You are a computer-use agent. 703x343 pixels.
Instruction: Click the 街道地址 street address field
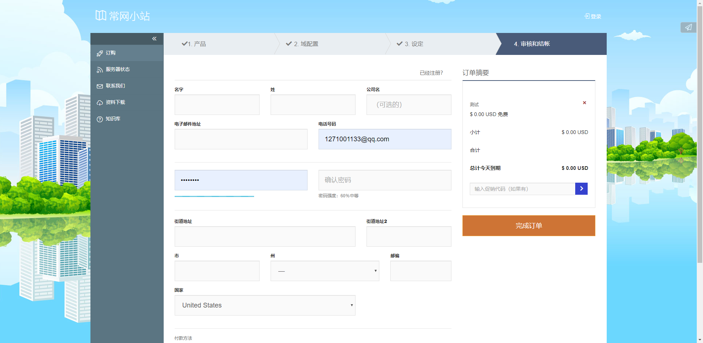[265, 236]
